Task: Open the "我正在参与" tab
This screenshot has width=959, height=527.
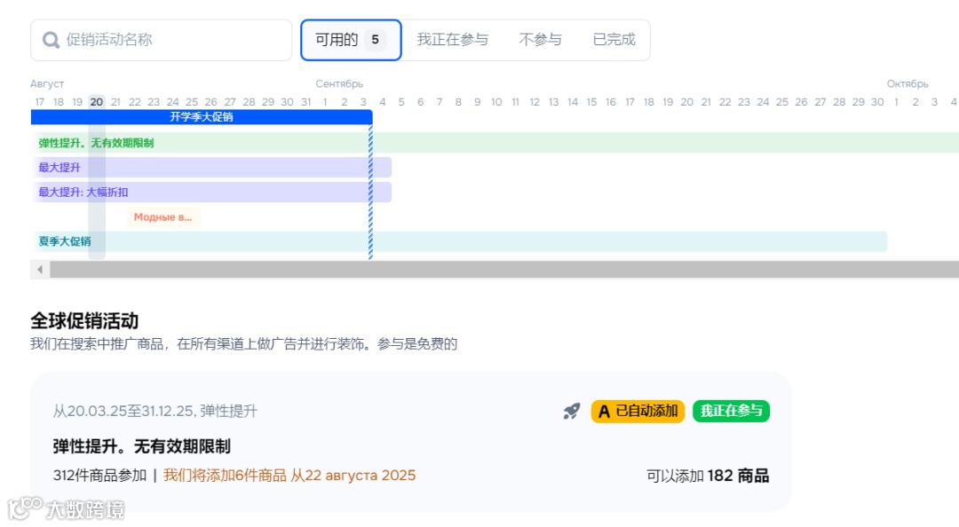Action: [454, 39]
